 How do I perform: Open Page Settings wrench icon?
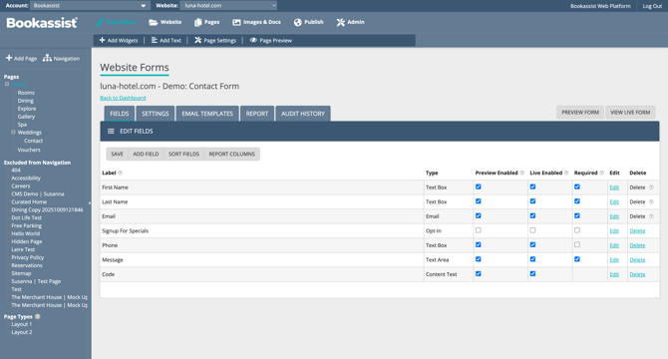click(x=198, y=40)
